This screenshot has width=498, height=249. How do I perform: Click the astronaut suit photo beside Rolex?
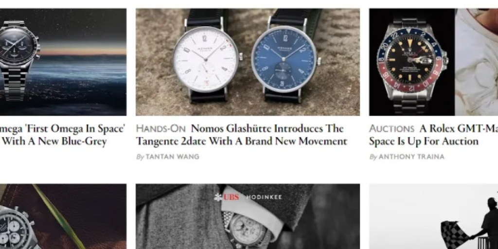point(477,62)
